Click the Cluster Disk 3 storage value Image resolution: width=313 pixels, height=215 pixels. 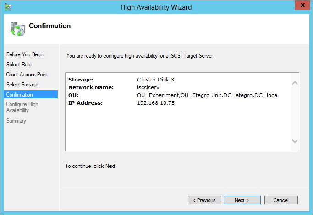(x=155, y=80)
